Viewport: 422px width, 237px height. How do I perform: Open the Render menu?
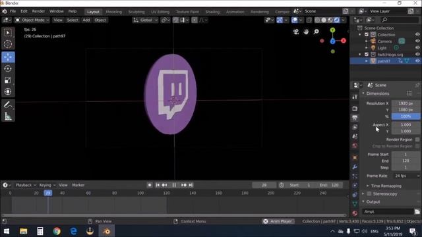point(38,11)
